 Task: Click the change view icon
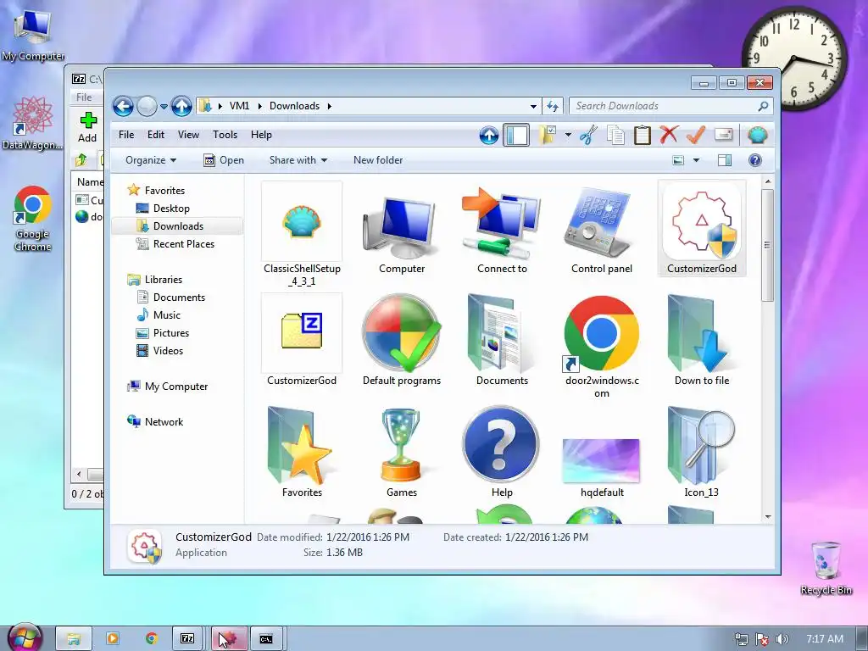tap(678, 160)
